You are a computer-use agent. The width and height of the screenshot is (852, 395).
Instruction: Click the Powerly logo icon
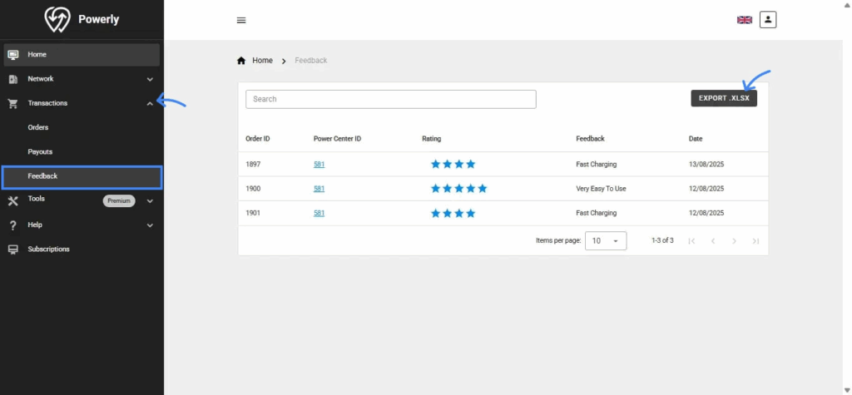pyautogui.click(x=57, y=19)
